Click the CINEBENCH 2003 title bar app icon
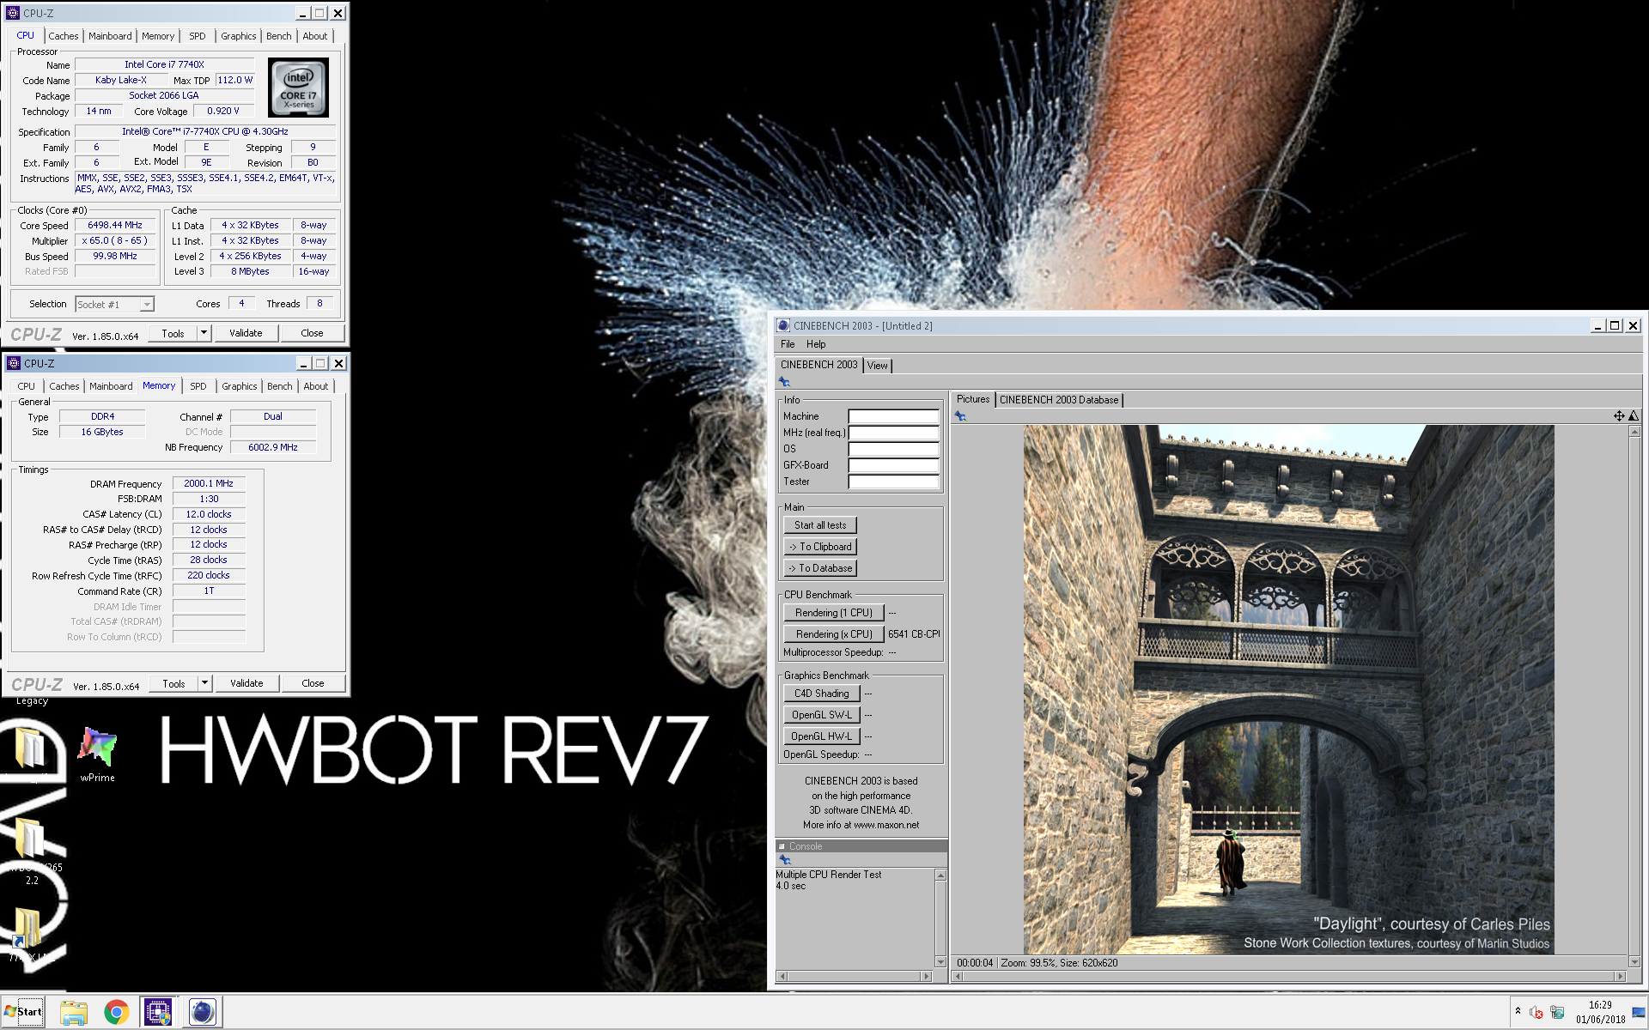The height and width of the screenshot is (1030, 1649). coord(782,326)
